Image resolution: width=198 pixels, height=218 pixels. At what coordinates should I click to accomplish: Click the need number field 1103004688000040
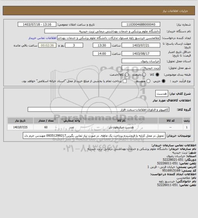(141, 24)
